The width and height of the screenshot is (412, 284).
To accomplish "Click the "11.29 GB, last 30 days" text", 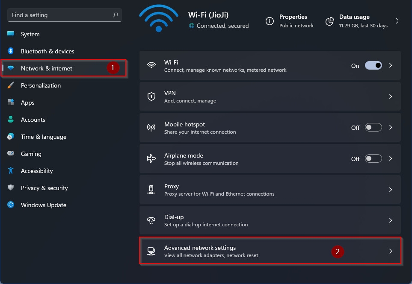I will click(x=363, y=26).
